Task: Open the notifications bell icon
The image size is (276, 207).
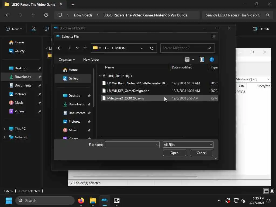Action: tap(269, 201)
